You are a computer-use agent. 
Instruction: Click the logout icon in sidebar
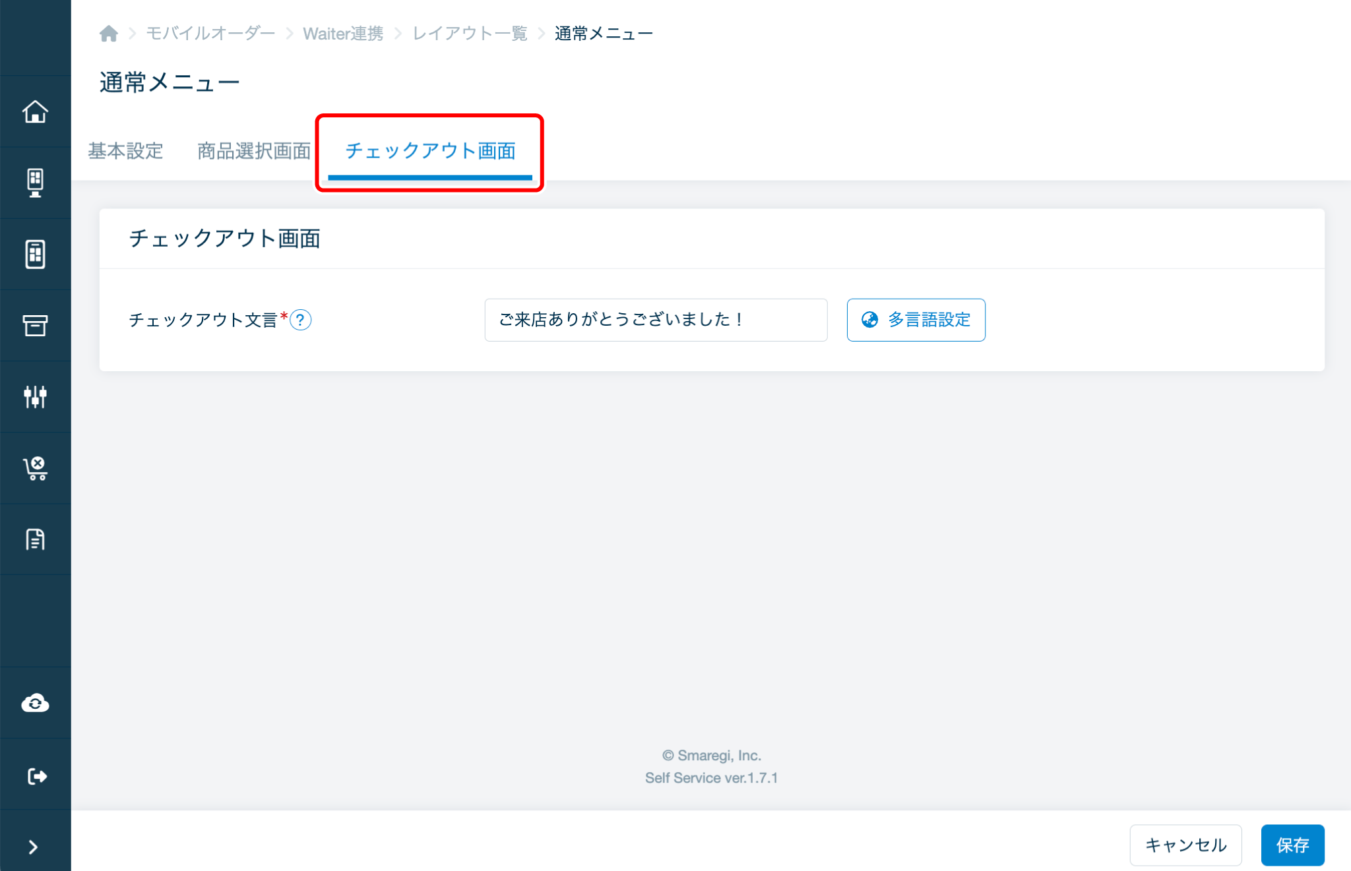35,776
